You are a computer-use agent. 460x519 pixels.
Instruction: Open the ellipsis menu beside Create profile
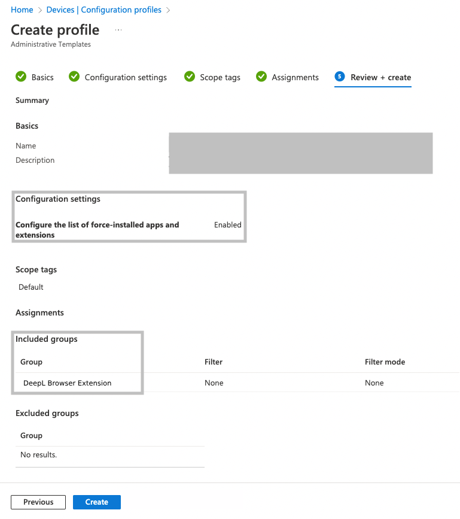point(118,29)
